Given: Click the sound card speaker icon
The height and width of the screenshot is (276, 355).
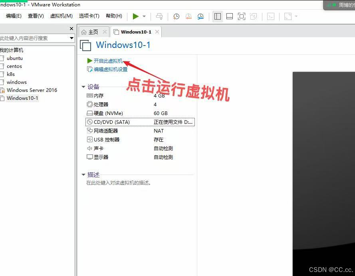Looking at the screenshot, I should click(x=90, y=148).
